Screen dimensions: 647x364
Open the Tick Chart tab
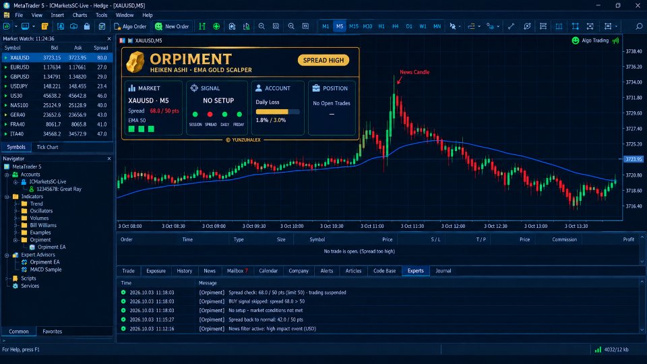[x=47, y=148]
